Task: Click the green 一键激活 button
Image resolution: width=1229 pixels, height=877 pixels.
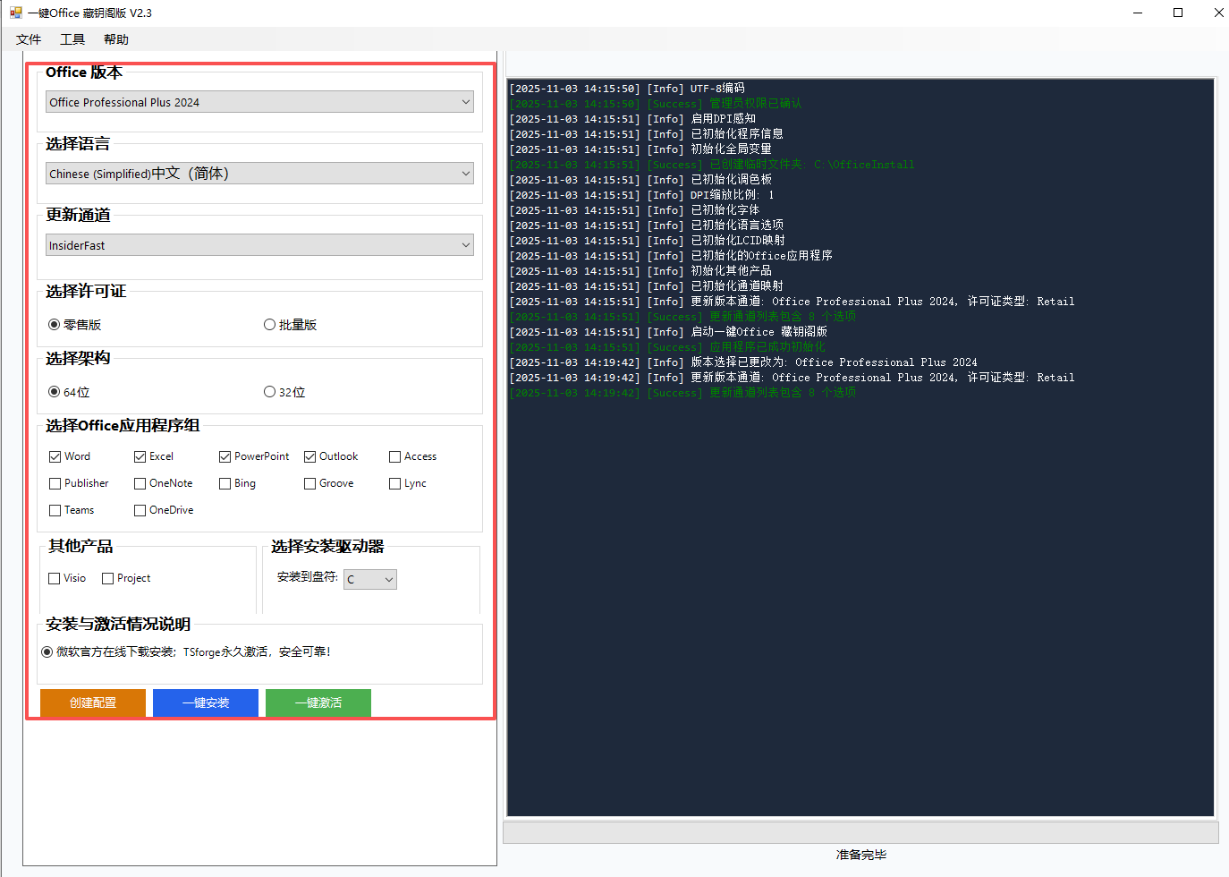Action: pos(318,702)
